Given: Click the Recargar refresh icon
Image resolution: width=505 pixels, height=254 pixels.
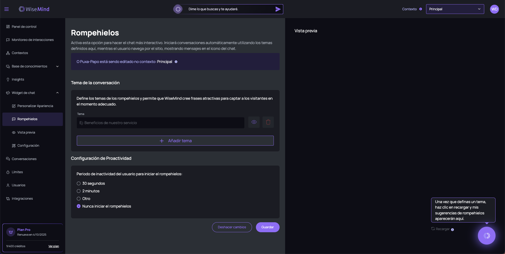Looking at the screenshot, I should point(433,229).
